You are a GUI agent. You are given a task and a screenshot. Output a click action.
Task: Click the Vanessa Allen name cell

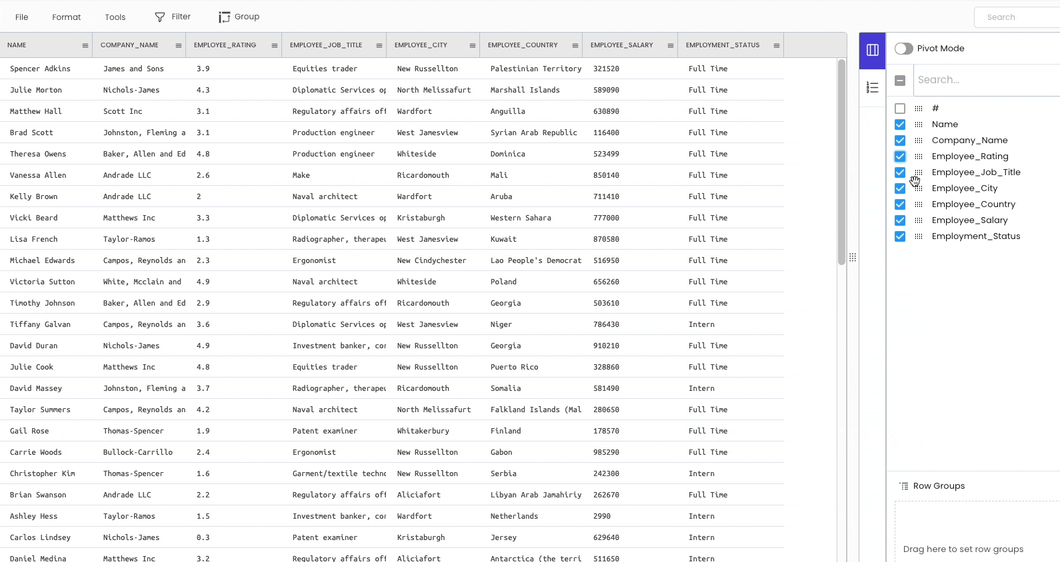(x=46, y=175)
